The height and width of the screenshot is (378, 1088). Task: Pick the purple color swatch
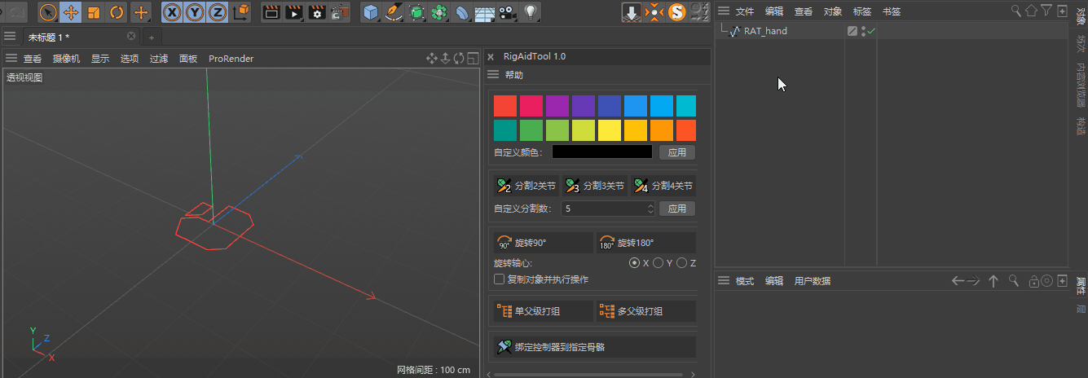(557, 106)
